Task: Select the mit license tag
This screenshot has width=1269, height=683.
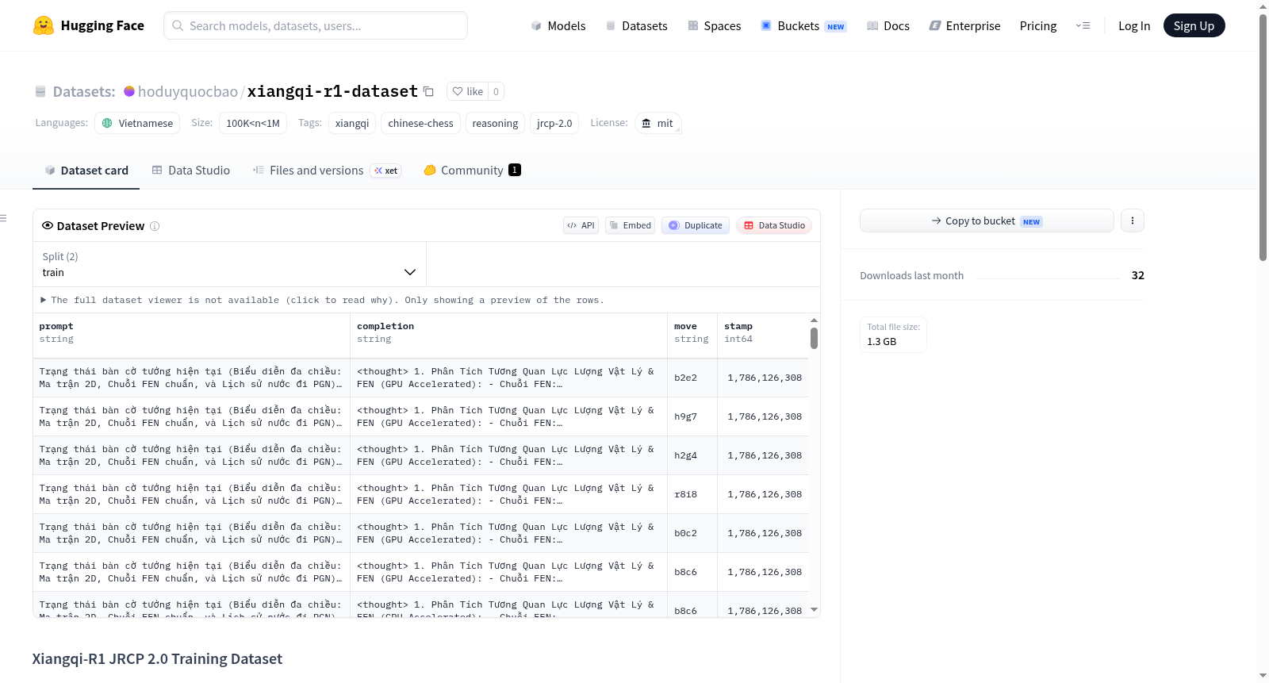Action: pyautogui.click(x=658, y=123)
